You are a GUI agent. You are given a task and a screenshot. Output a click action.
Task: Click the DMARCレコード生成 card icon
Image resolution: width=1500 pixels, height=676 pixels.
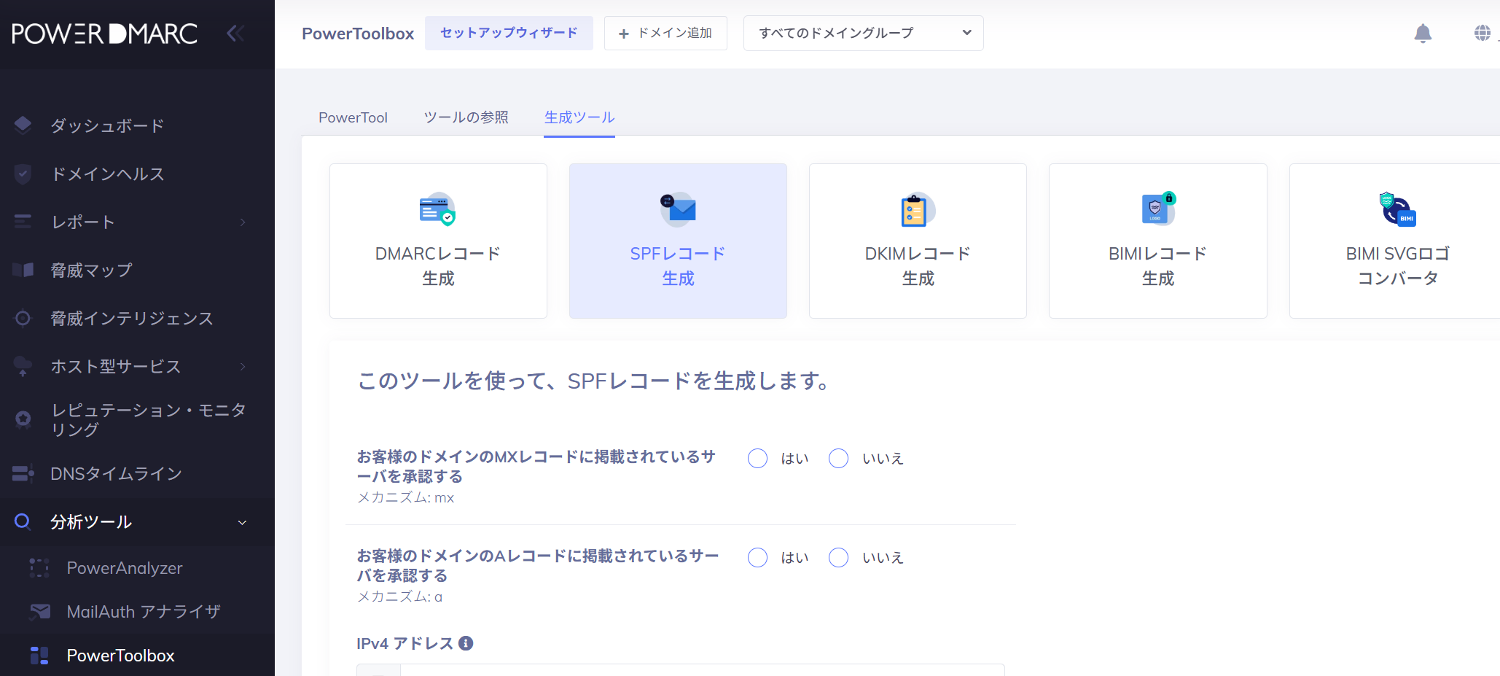coord(437,210)
